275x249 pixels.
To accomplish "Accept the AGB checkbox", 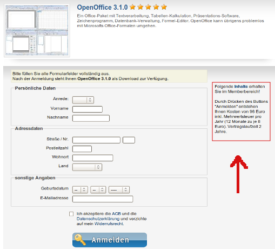I will coord(71,214).
